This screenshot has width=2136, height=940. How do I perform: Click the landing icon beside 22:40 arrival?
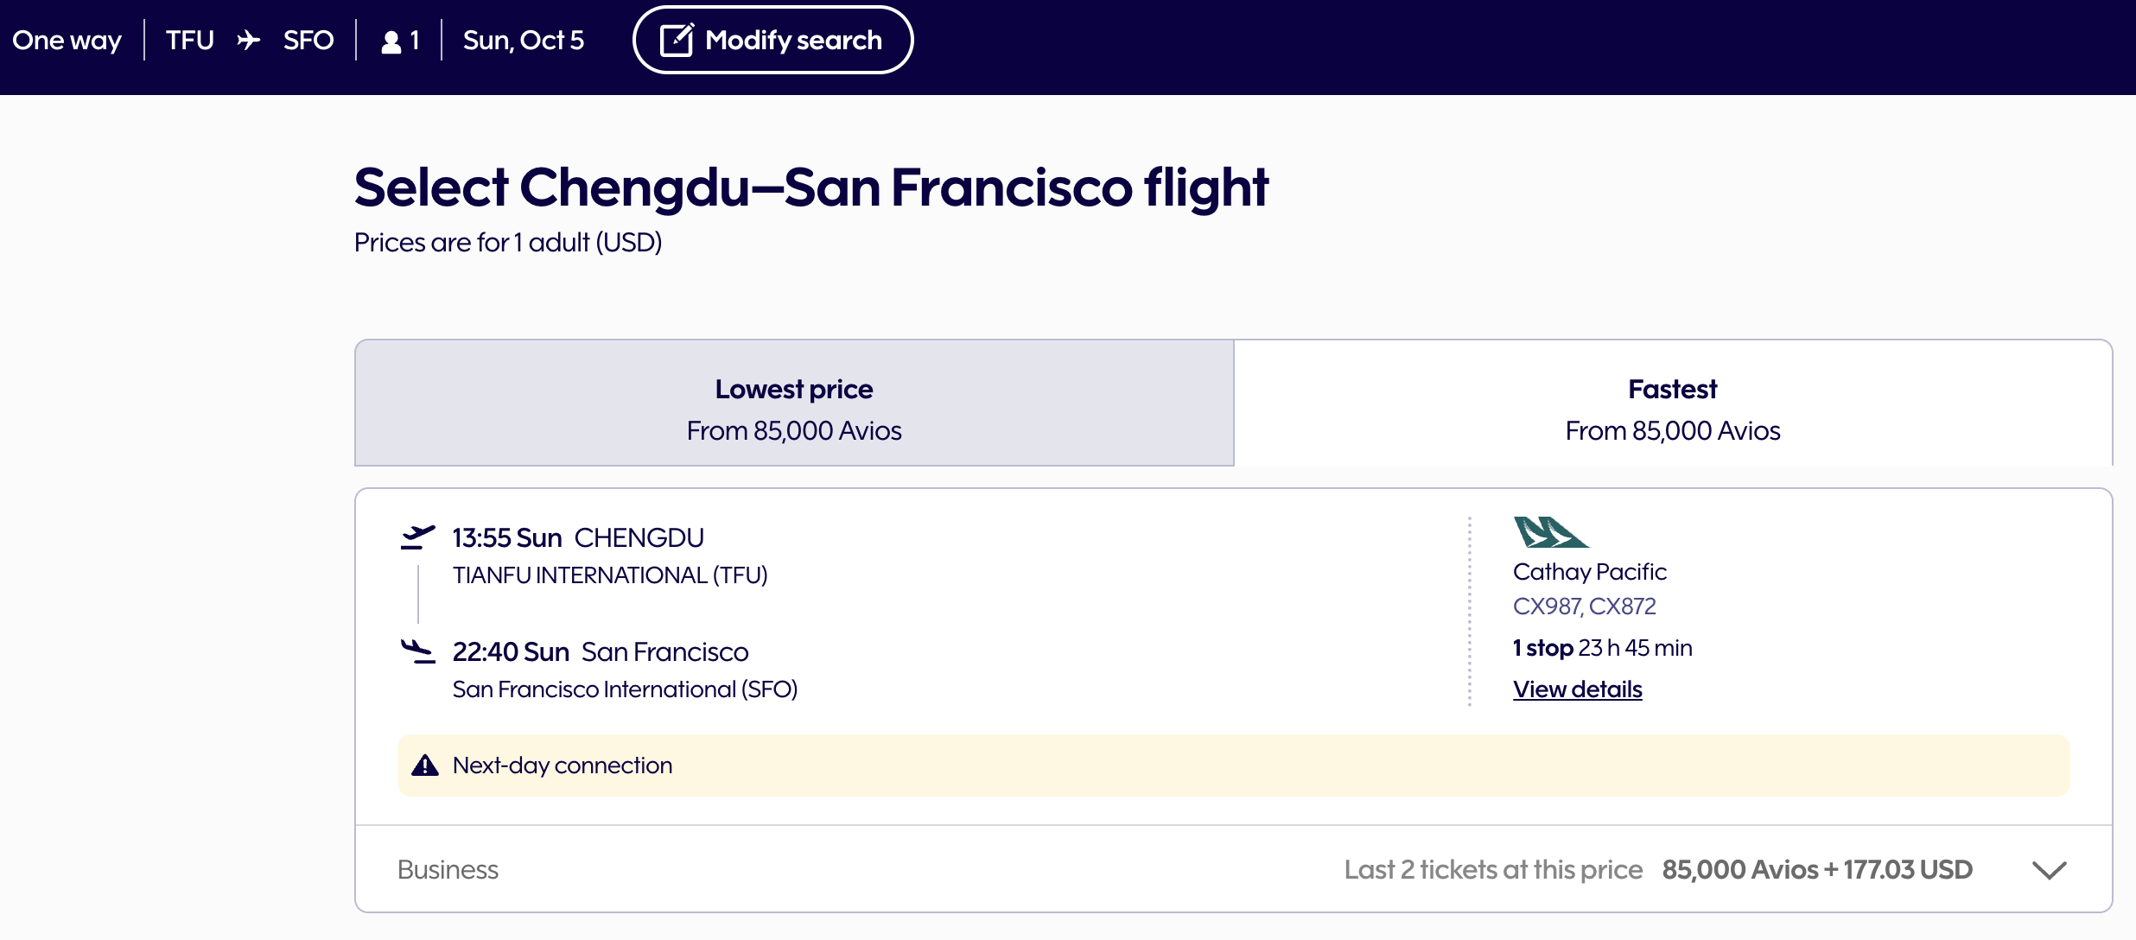417,651
